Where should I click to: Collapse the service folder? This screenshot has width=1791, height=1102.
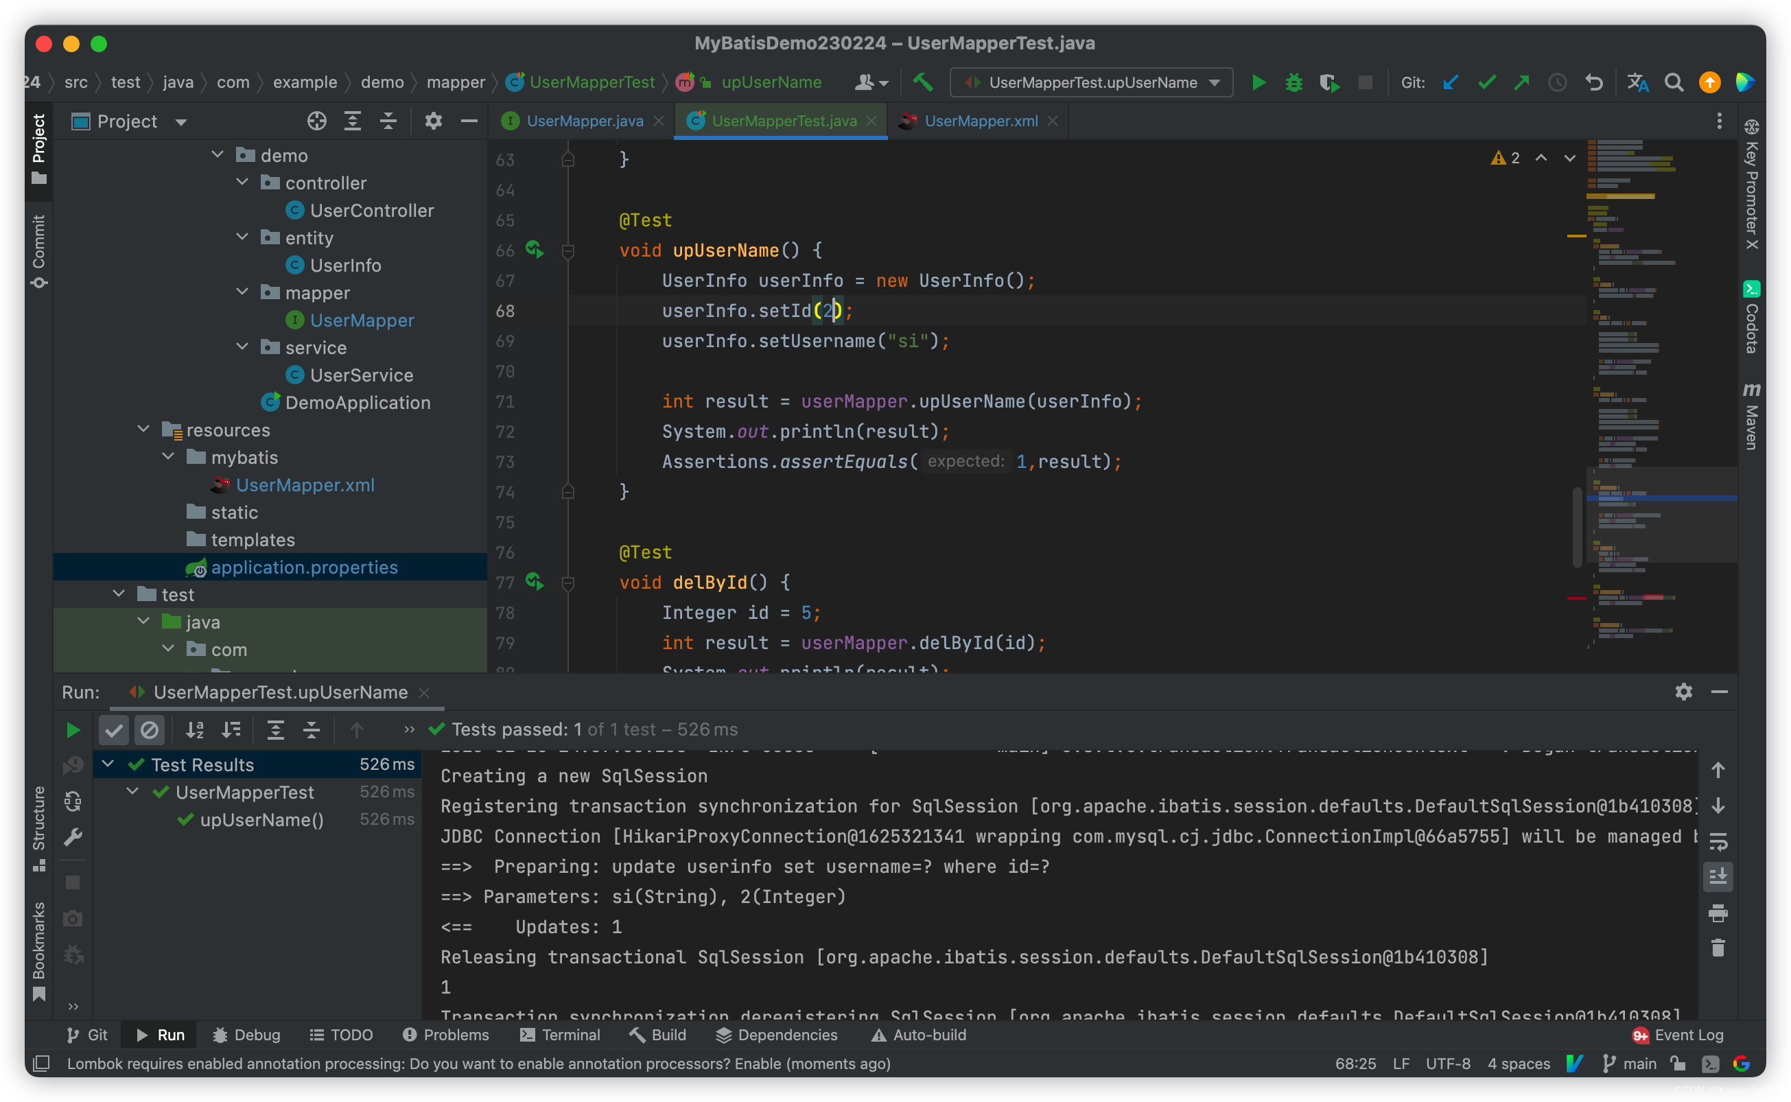[242, 347]
